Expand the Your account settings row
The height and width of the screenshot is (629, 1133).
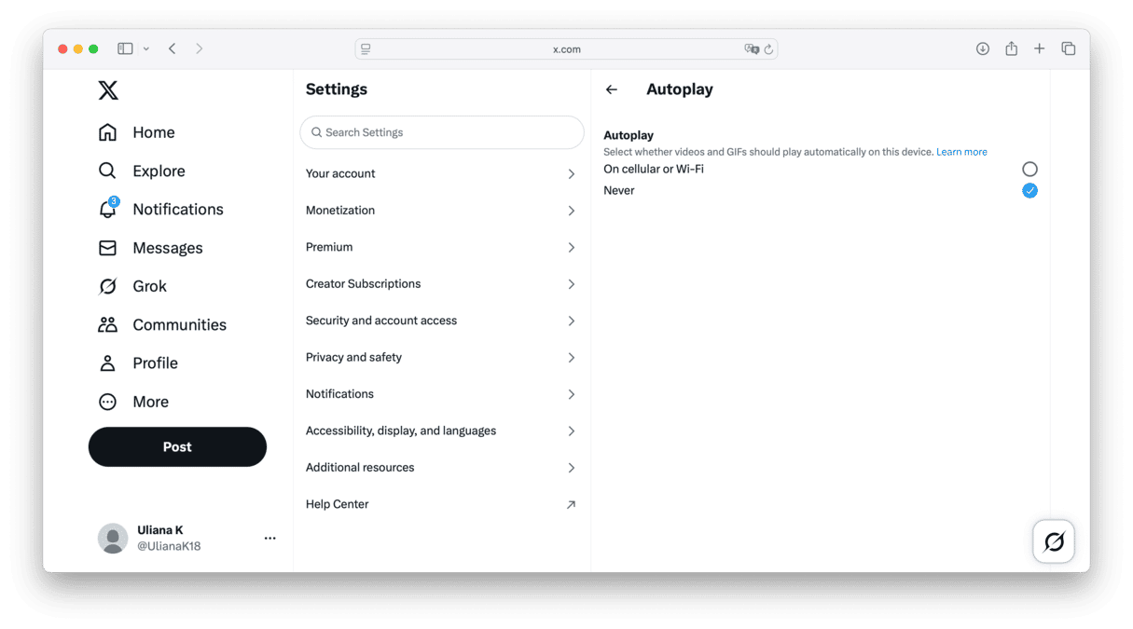tap(442, 173)
